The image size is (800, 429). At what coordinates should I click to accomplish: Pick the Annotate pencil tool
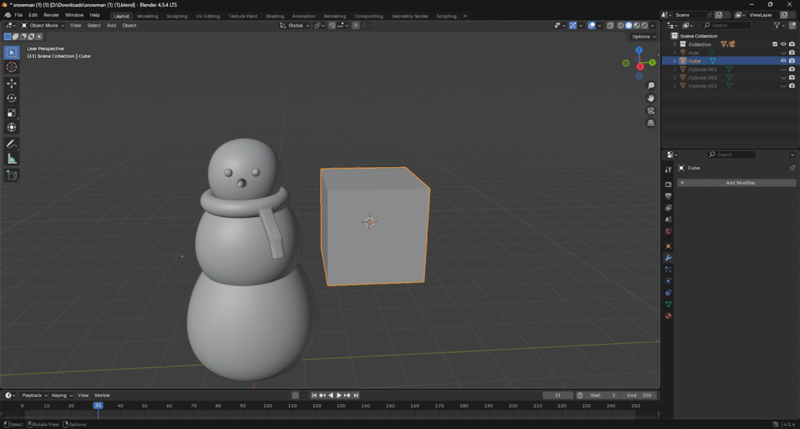[12, 144]
